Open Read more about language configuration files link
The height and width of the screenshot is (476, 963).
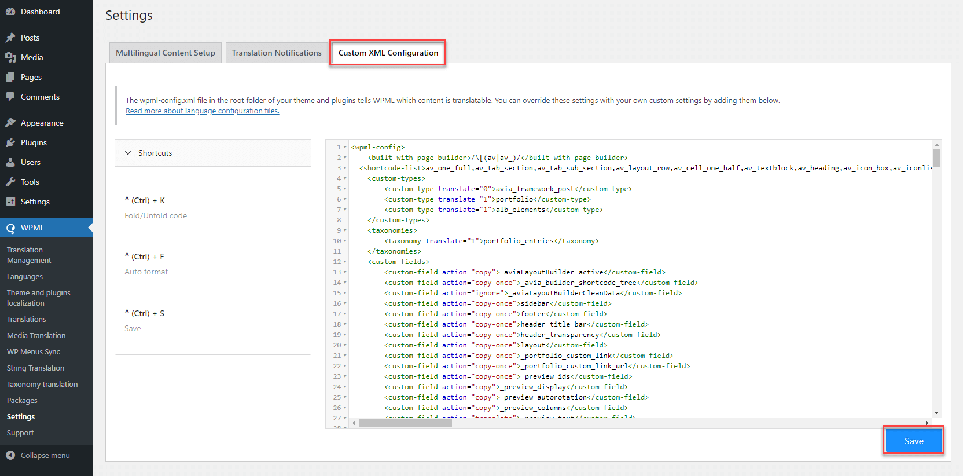tap(203, 111)
